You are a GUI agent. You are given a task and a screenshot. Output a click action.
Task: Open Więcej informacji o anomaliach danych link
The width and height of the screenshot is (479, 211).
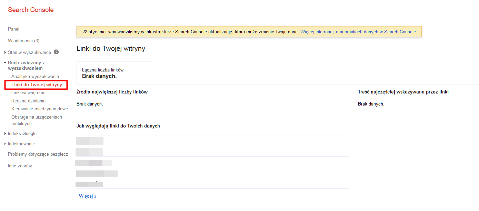(x=358, y=32)
